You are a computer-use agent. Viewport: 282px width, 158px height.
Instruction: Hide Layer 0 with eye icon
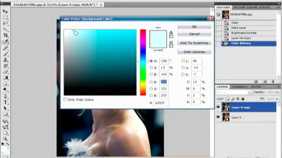pos(218,117)
